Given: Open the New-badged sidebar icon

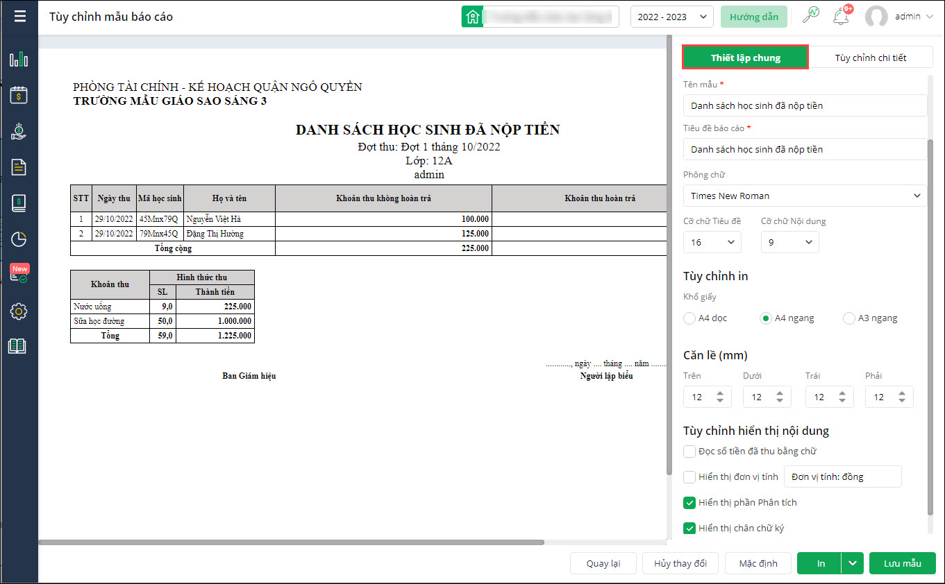Looking at the screenshot, I should pyautogui.click(x=19, y=274).
